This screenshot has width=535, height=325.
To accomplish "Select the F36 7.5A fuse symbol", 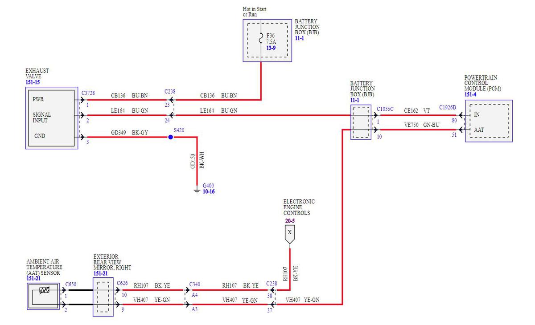I will click(x=261, y=40).
